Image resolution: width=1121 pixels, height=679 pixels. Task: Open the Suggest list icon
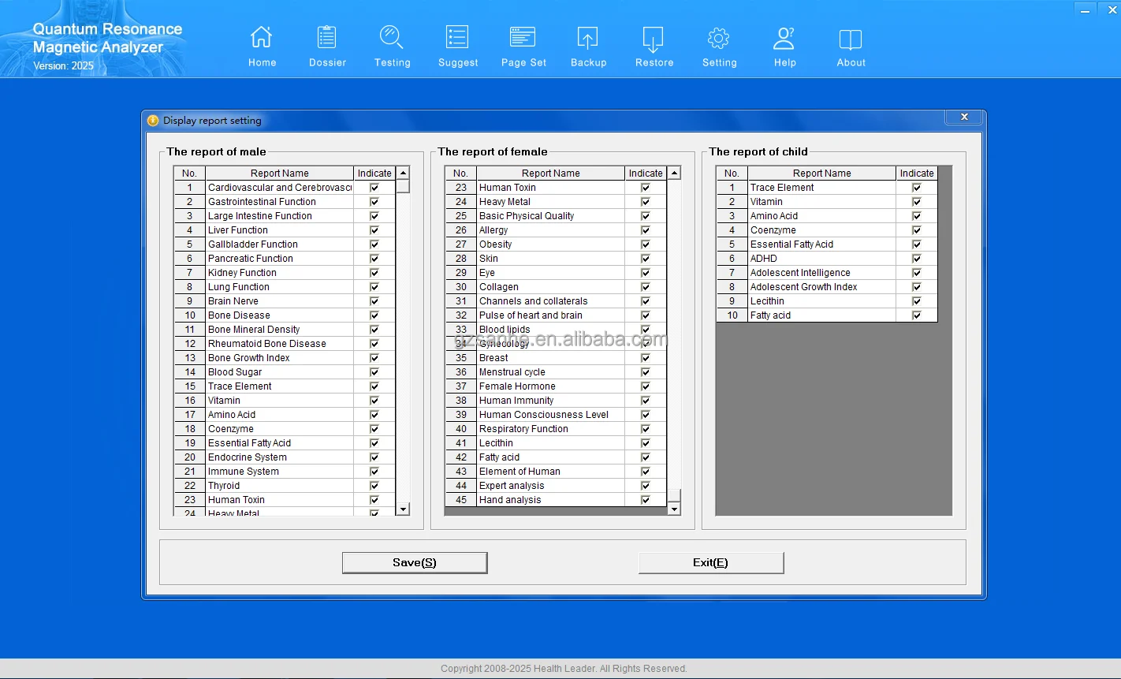(x=458, y=38)
